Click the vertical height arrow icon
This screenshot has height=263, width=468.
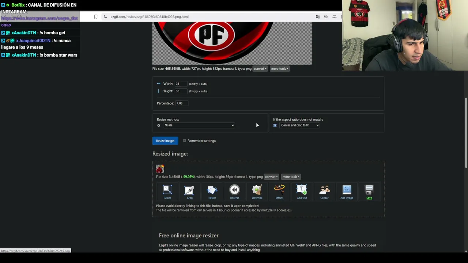point(159,91)
